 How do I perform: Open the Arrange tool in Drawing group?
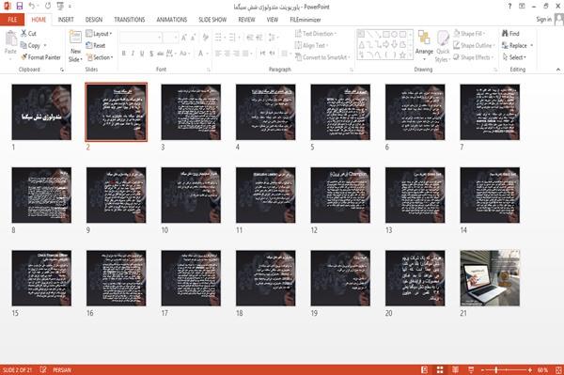pos(424,45)
